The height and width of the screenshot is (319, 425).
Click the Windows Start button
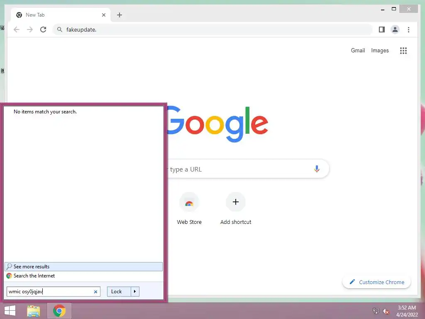coord(10,311)
